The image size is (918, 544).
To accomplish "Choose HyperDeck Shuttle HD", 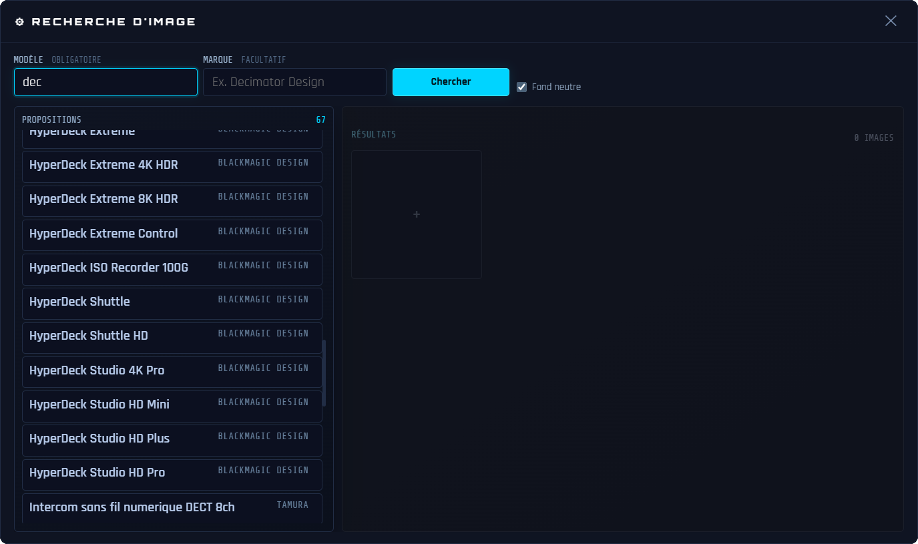I will [x=172, y=338].
